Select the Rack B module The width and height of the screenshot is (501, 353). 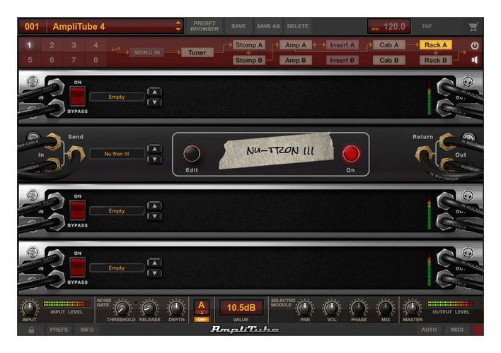click(x=435, y=60)
